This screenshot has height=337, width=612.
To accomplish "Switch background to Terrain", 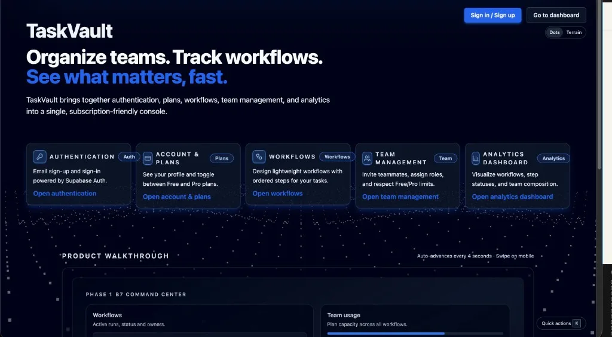I will click(574, 32).
